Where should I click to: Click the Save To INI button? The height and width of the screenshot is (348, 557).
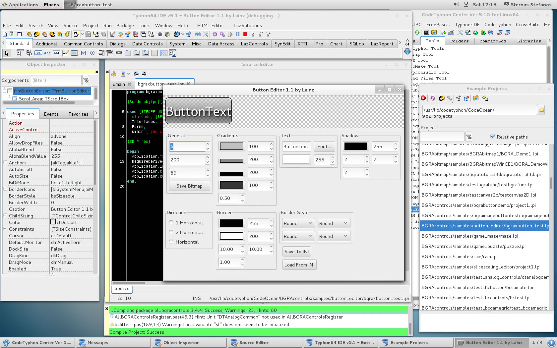tap(296, 252)
